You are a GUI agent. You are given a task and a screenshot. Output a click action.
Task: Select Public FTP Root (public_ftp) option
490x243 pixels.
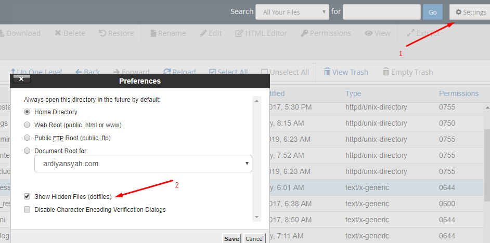point(28,138)
